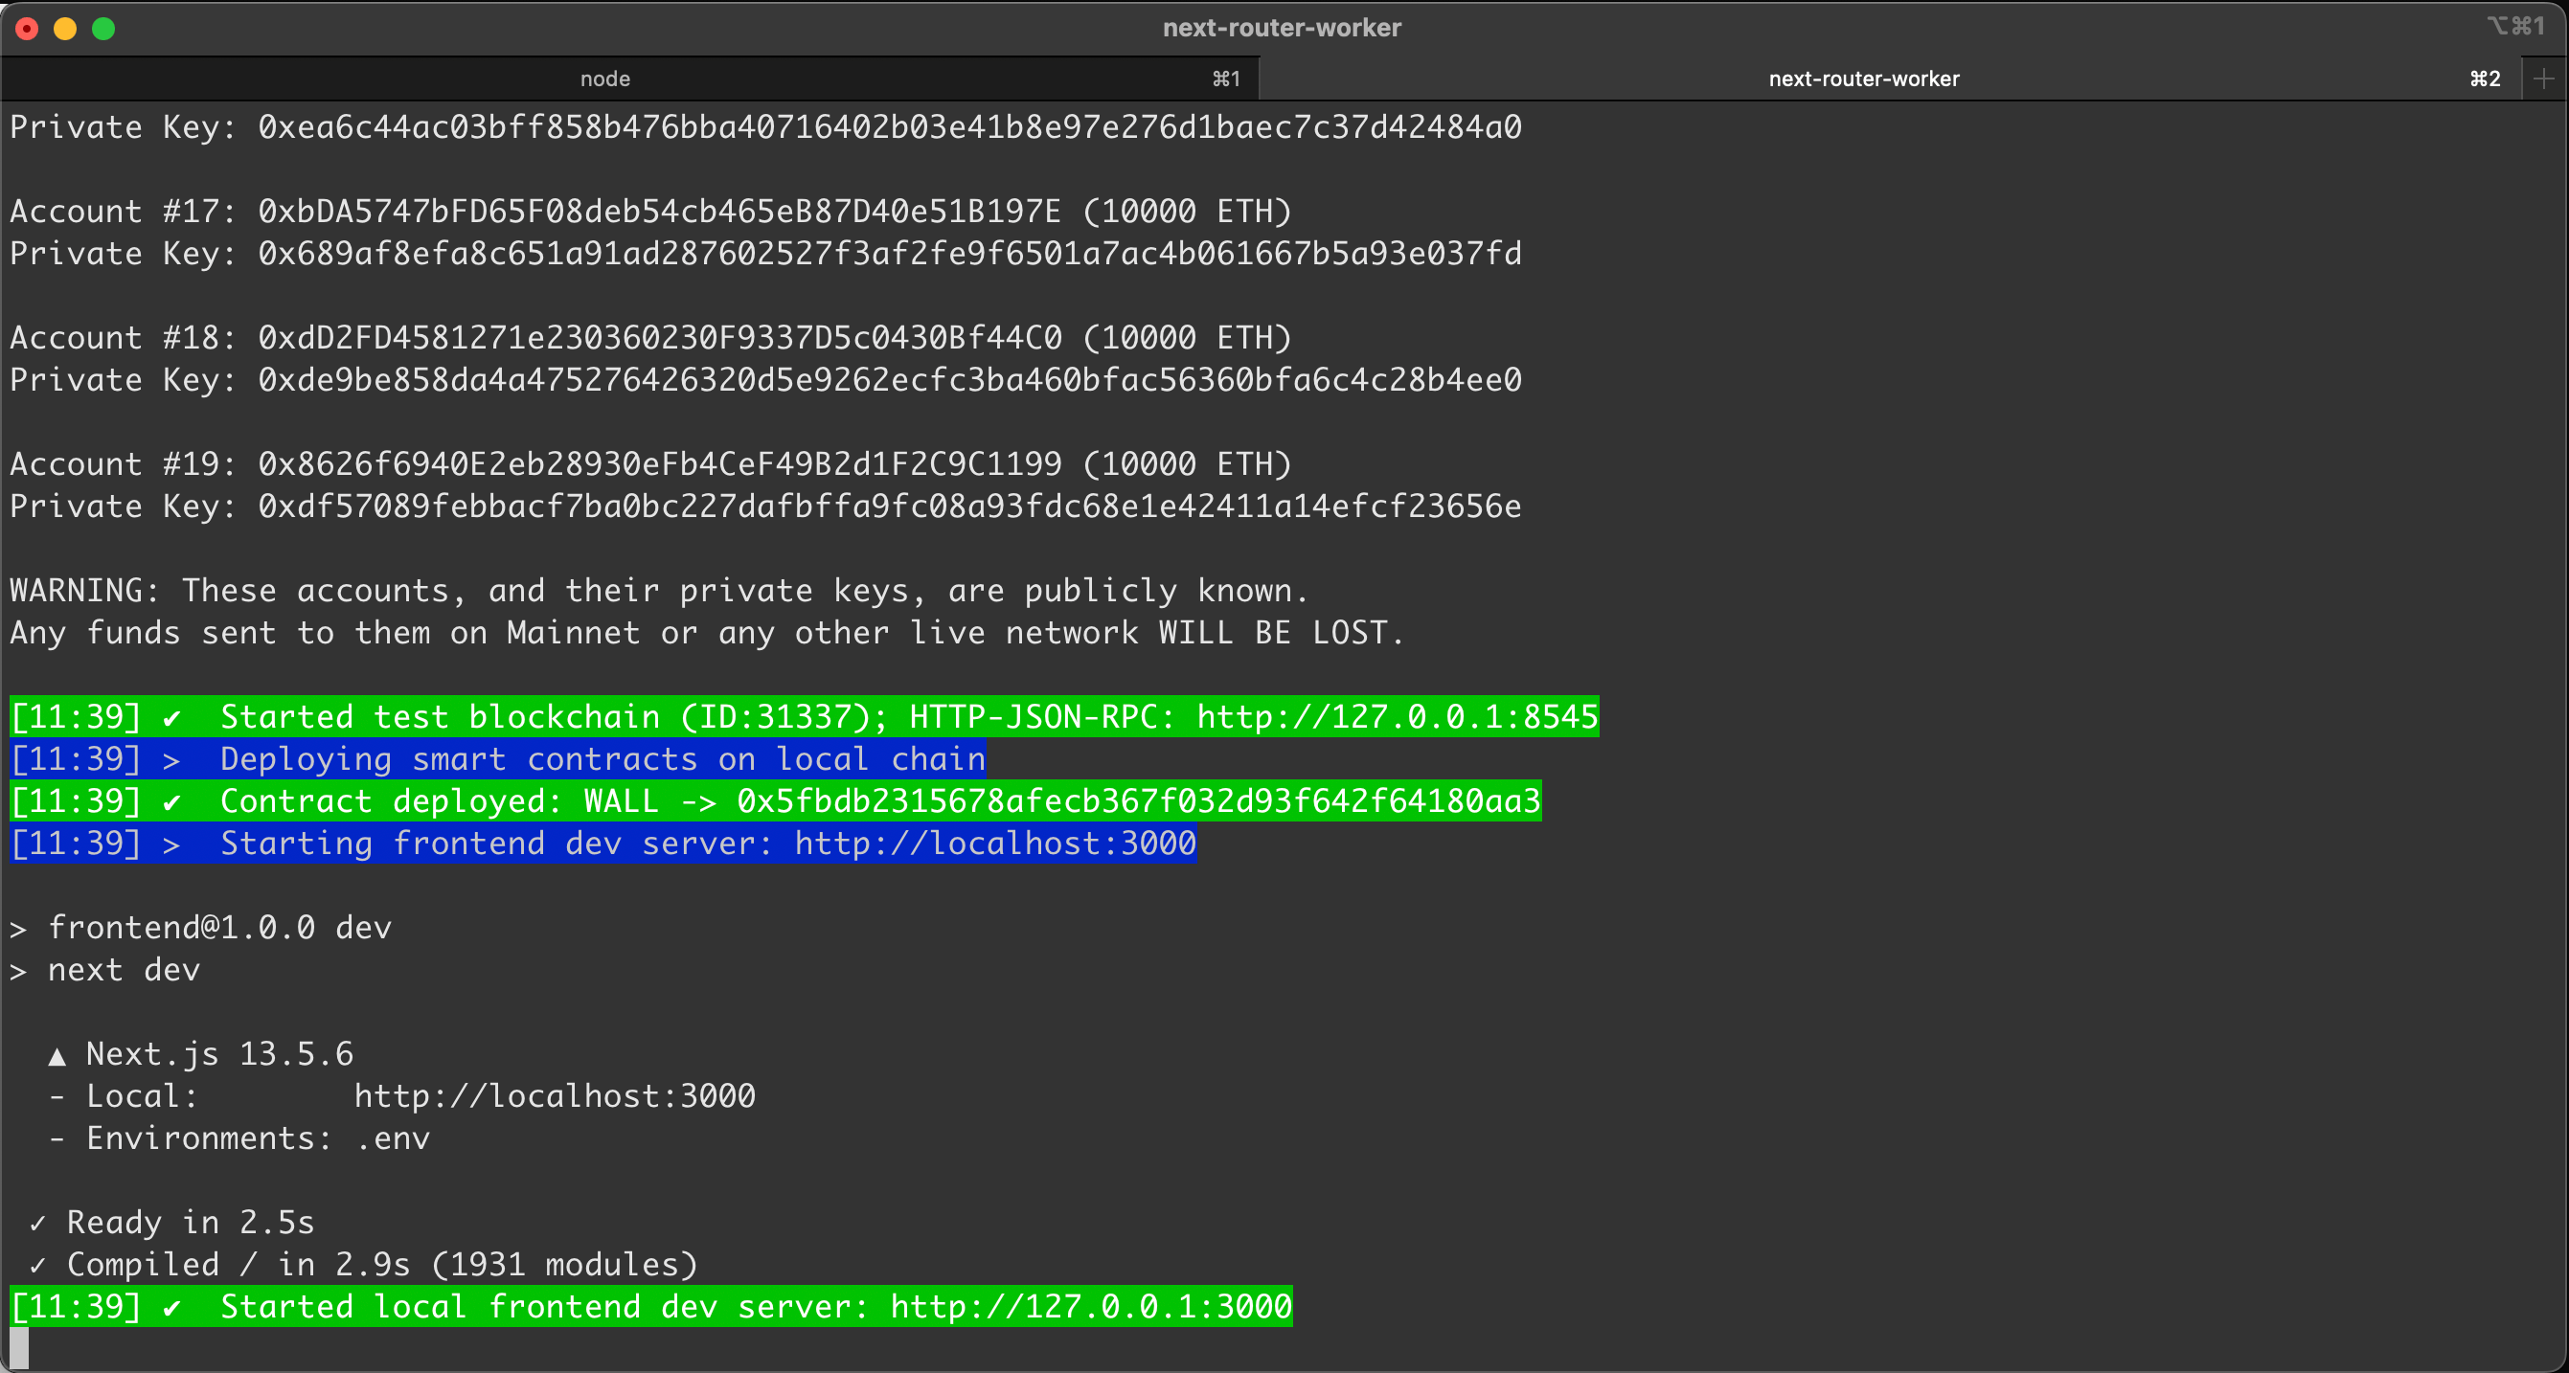Switch to the next-router-worker tab
The width and height of the screenshot is (2569, 1373).
coord(1863,78)
